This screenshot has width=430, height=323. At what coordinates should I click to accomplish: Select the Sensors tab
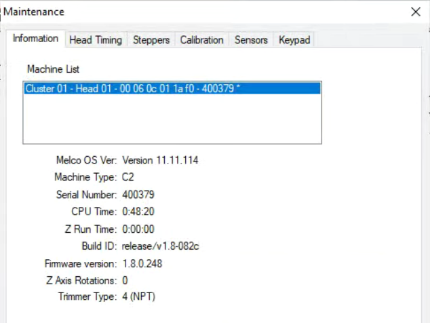tap(251, 40)
